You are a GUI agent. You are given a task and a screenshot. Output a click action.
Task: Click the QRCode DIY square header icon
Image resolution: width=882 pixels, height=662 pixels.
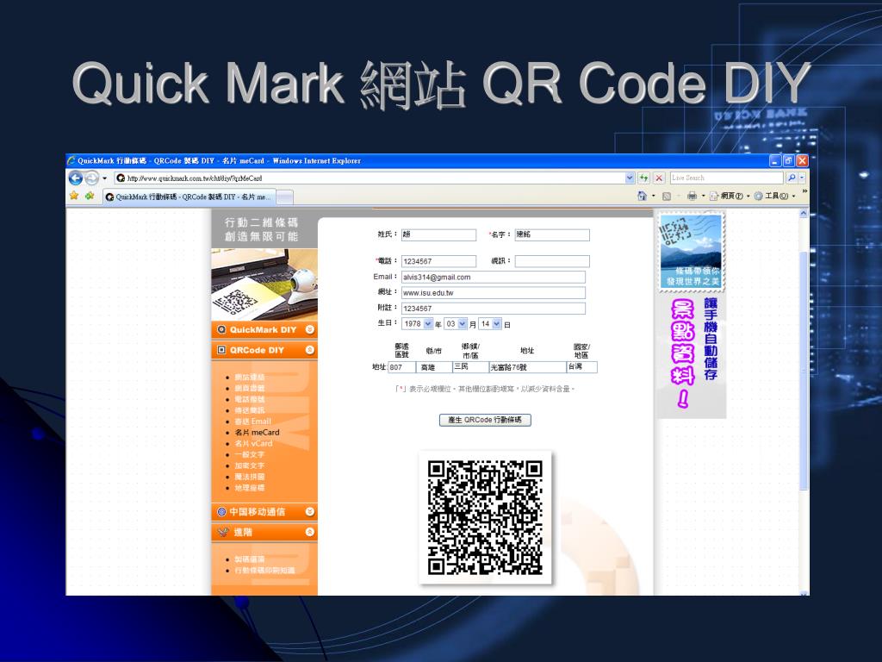click(221, 350)
